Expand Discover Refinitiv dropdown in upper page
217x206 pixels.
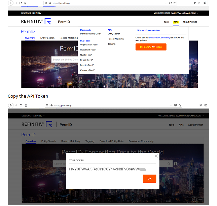[x=32, y=13]
